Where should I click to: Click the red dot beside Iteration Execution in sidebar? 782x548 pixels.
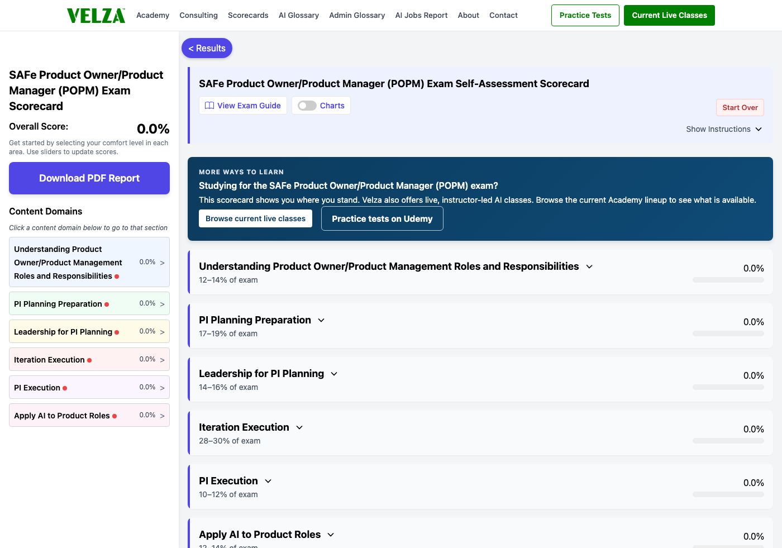tap(89, 360)
